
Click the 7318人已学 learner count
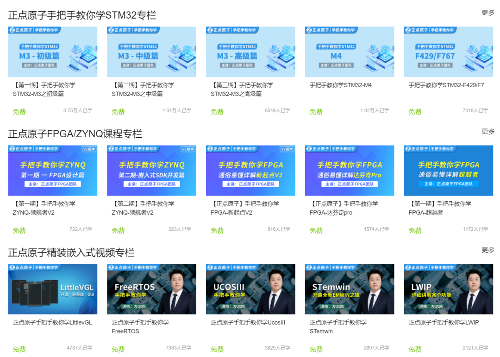[475, 110]
